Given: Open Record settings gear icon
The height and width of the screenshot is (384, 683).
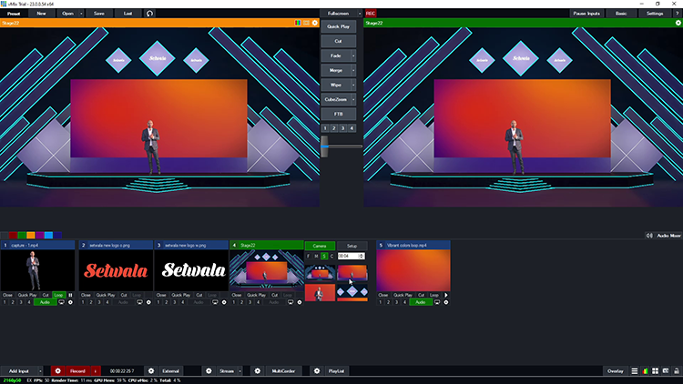Looking at the screenshot, I should coord(57,371).
